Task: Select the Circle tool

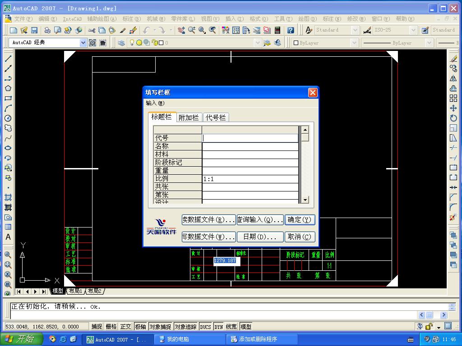Action: point(8,118)
